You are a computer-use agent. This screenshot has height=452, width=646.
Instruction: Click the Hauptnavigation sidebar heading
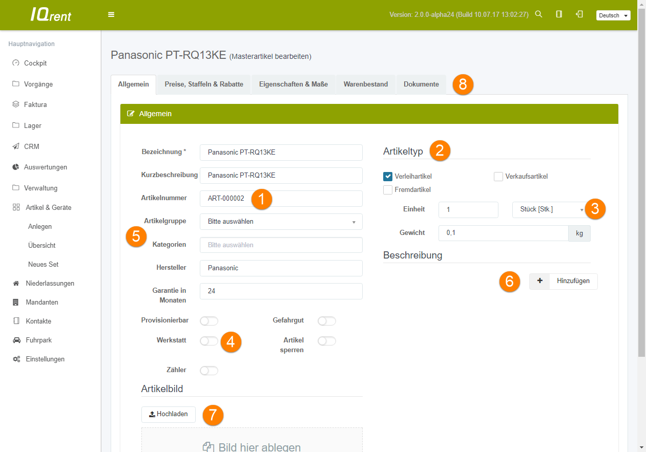(x=32, y=44)
